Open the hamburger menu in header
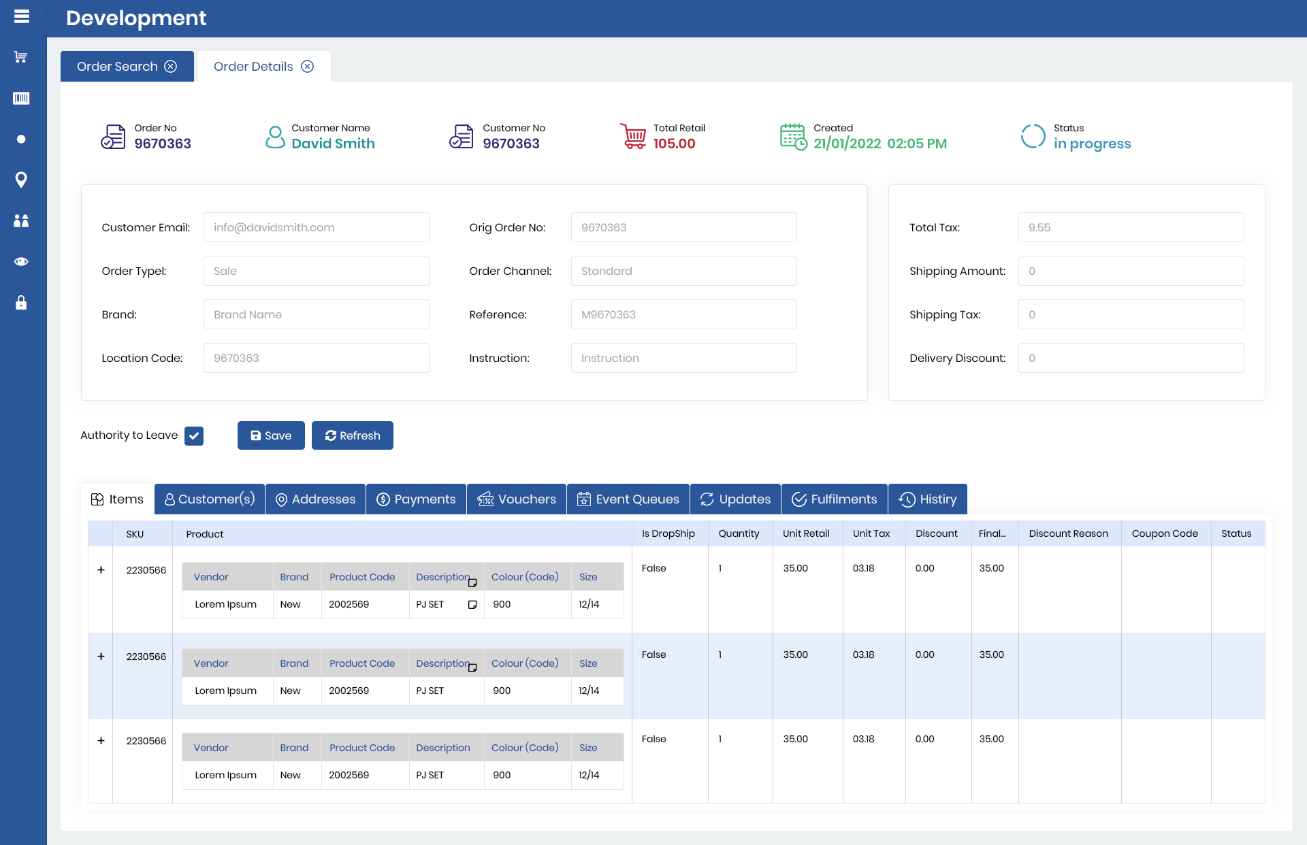The image size is (1307, 845). pyautogui.click(x=22, y=17)
